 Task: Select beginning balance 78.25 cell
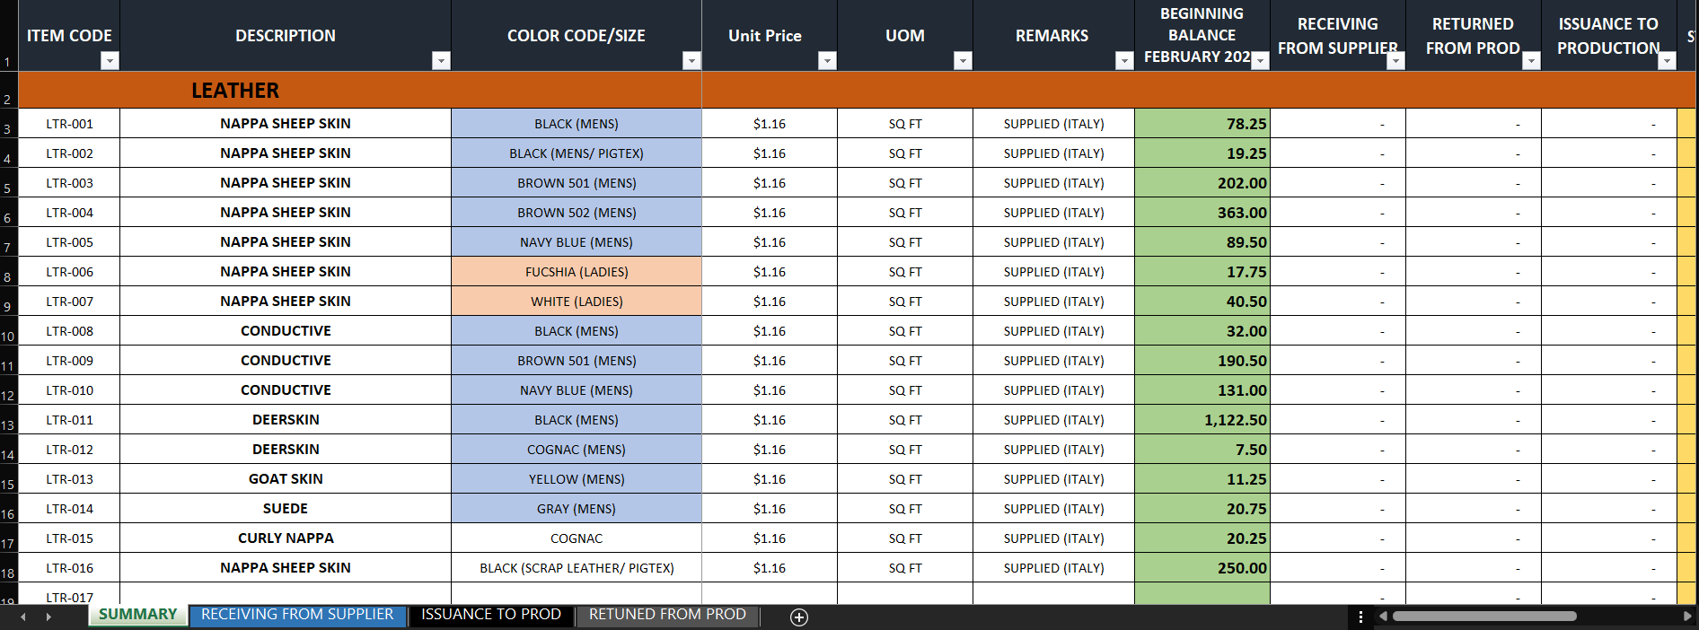(x=1202, y=124)
